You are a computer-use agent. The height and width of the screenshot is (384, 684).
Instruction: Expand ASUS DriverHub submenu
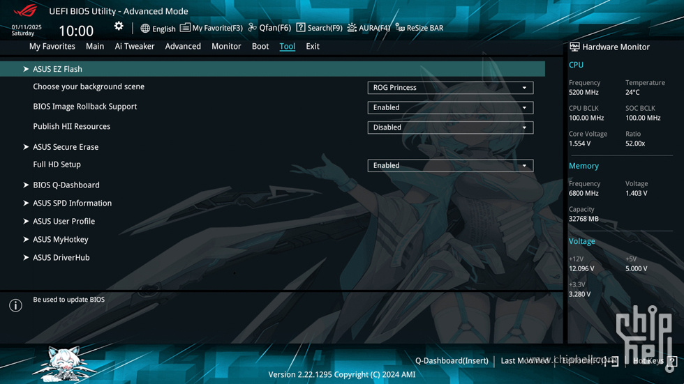click(x=61, y=258)
